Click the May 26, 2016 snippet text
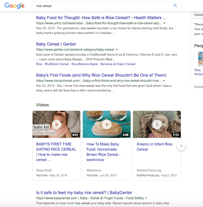 105,31
